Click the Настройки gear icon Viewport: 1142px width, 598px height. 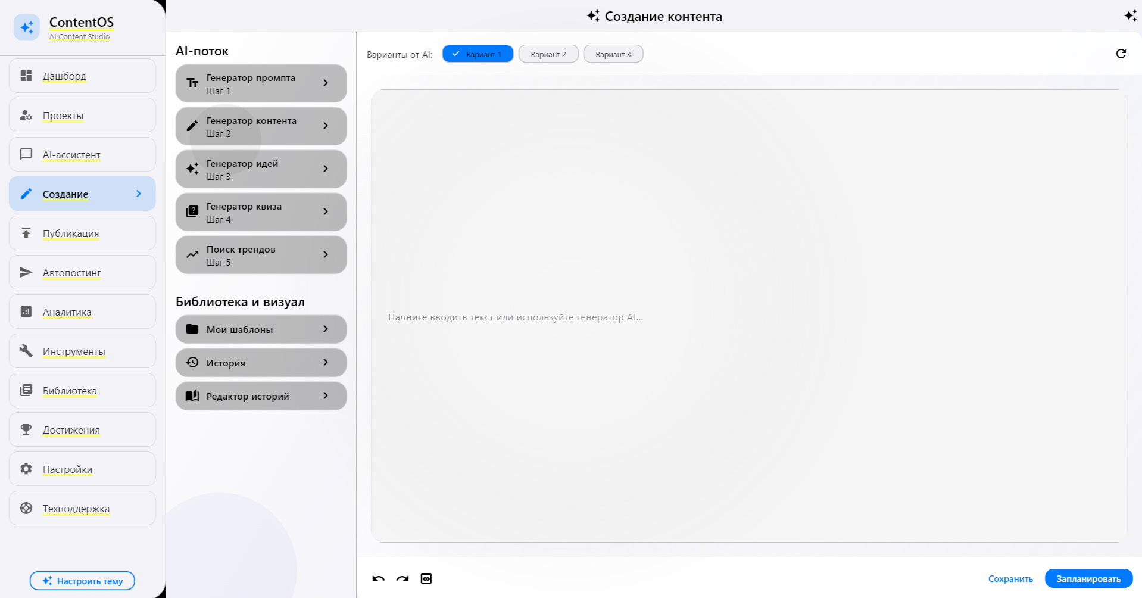26,469
